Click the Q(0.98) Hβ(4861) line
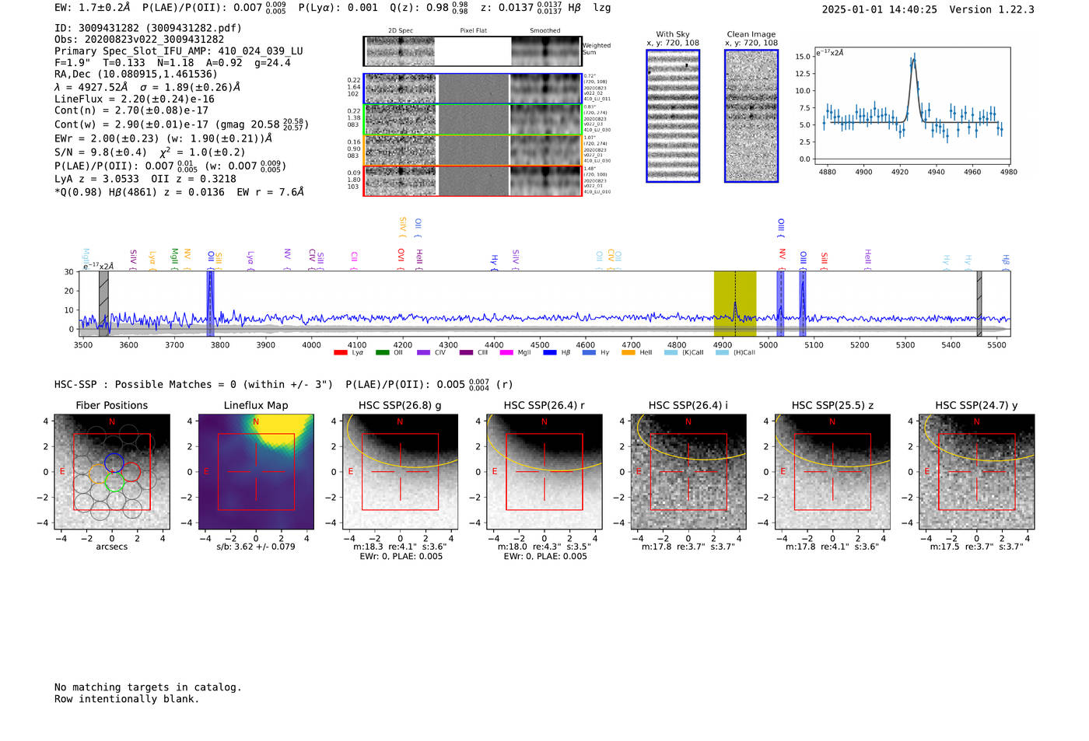The image size is (1089, 741). point(179,192)
